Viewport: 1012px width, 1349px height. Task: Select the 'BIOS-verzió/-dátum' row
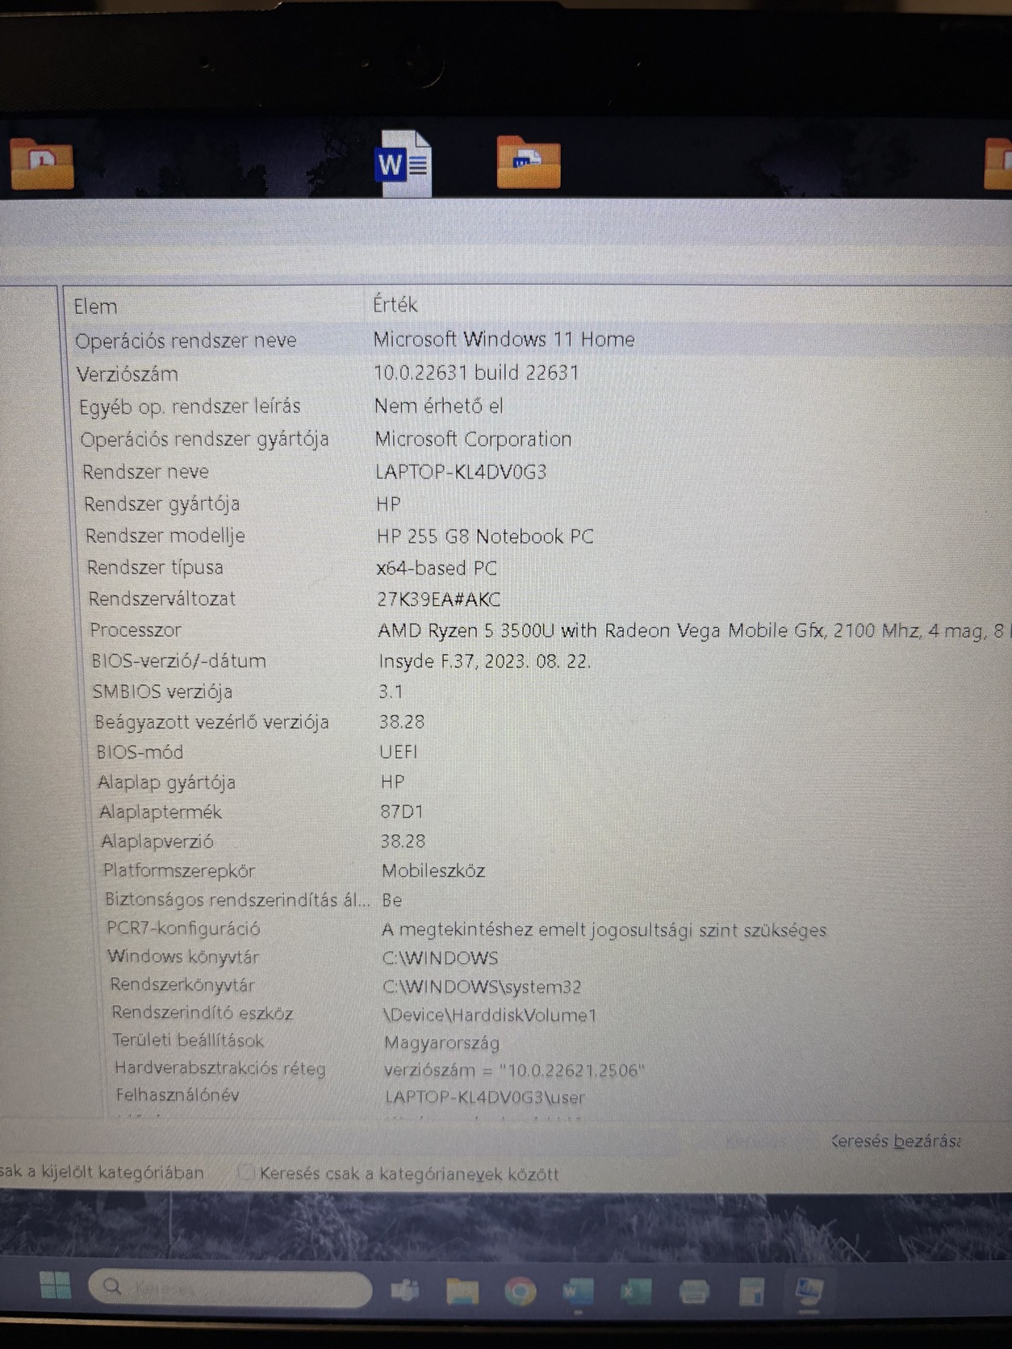539,661
